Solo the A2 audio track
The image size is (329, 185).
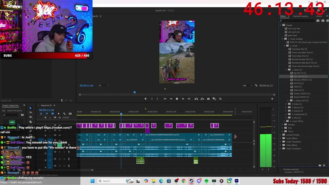pos(64,152)
